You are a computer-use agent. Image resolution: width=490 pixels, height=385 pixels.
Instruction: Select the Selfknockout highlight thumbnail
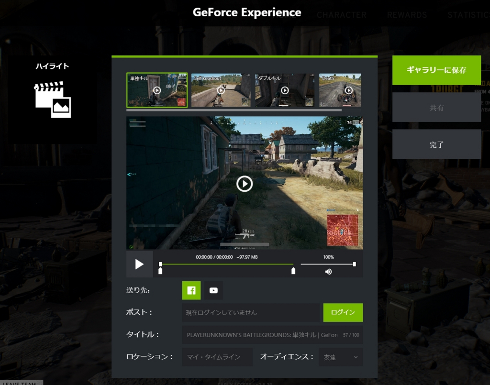pyautogui.click(x=221, y=90)
